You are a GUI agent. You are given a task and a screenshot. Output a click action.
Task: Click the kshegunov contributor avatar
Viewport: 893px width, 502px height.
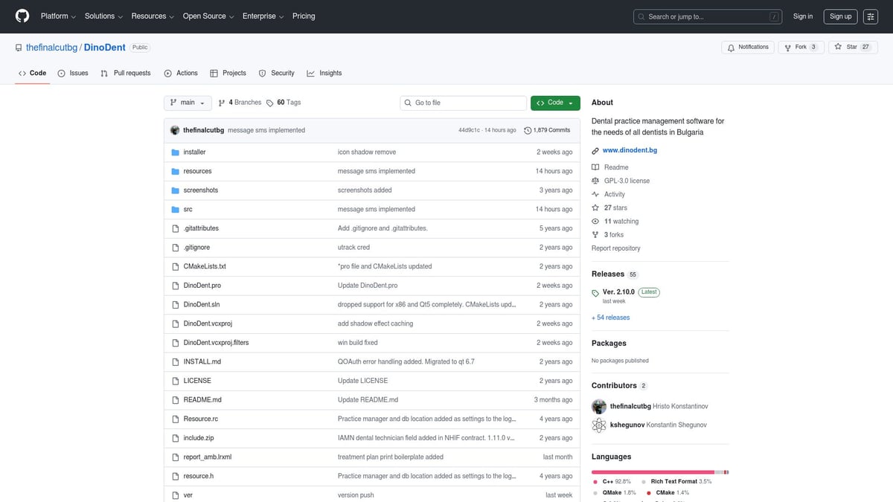(599, 425)
